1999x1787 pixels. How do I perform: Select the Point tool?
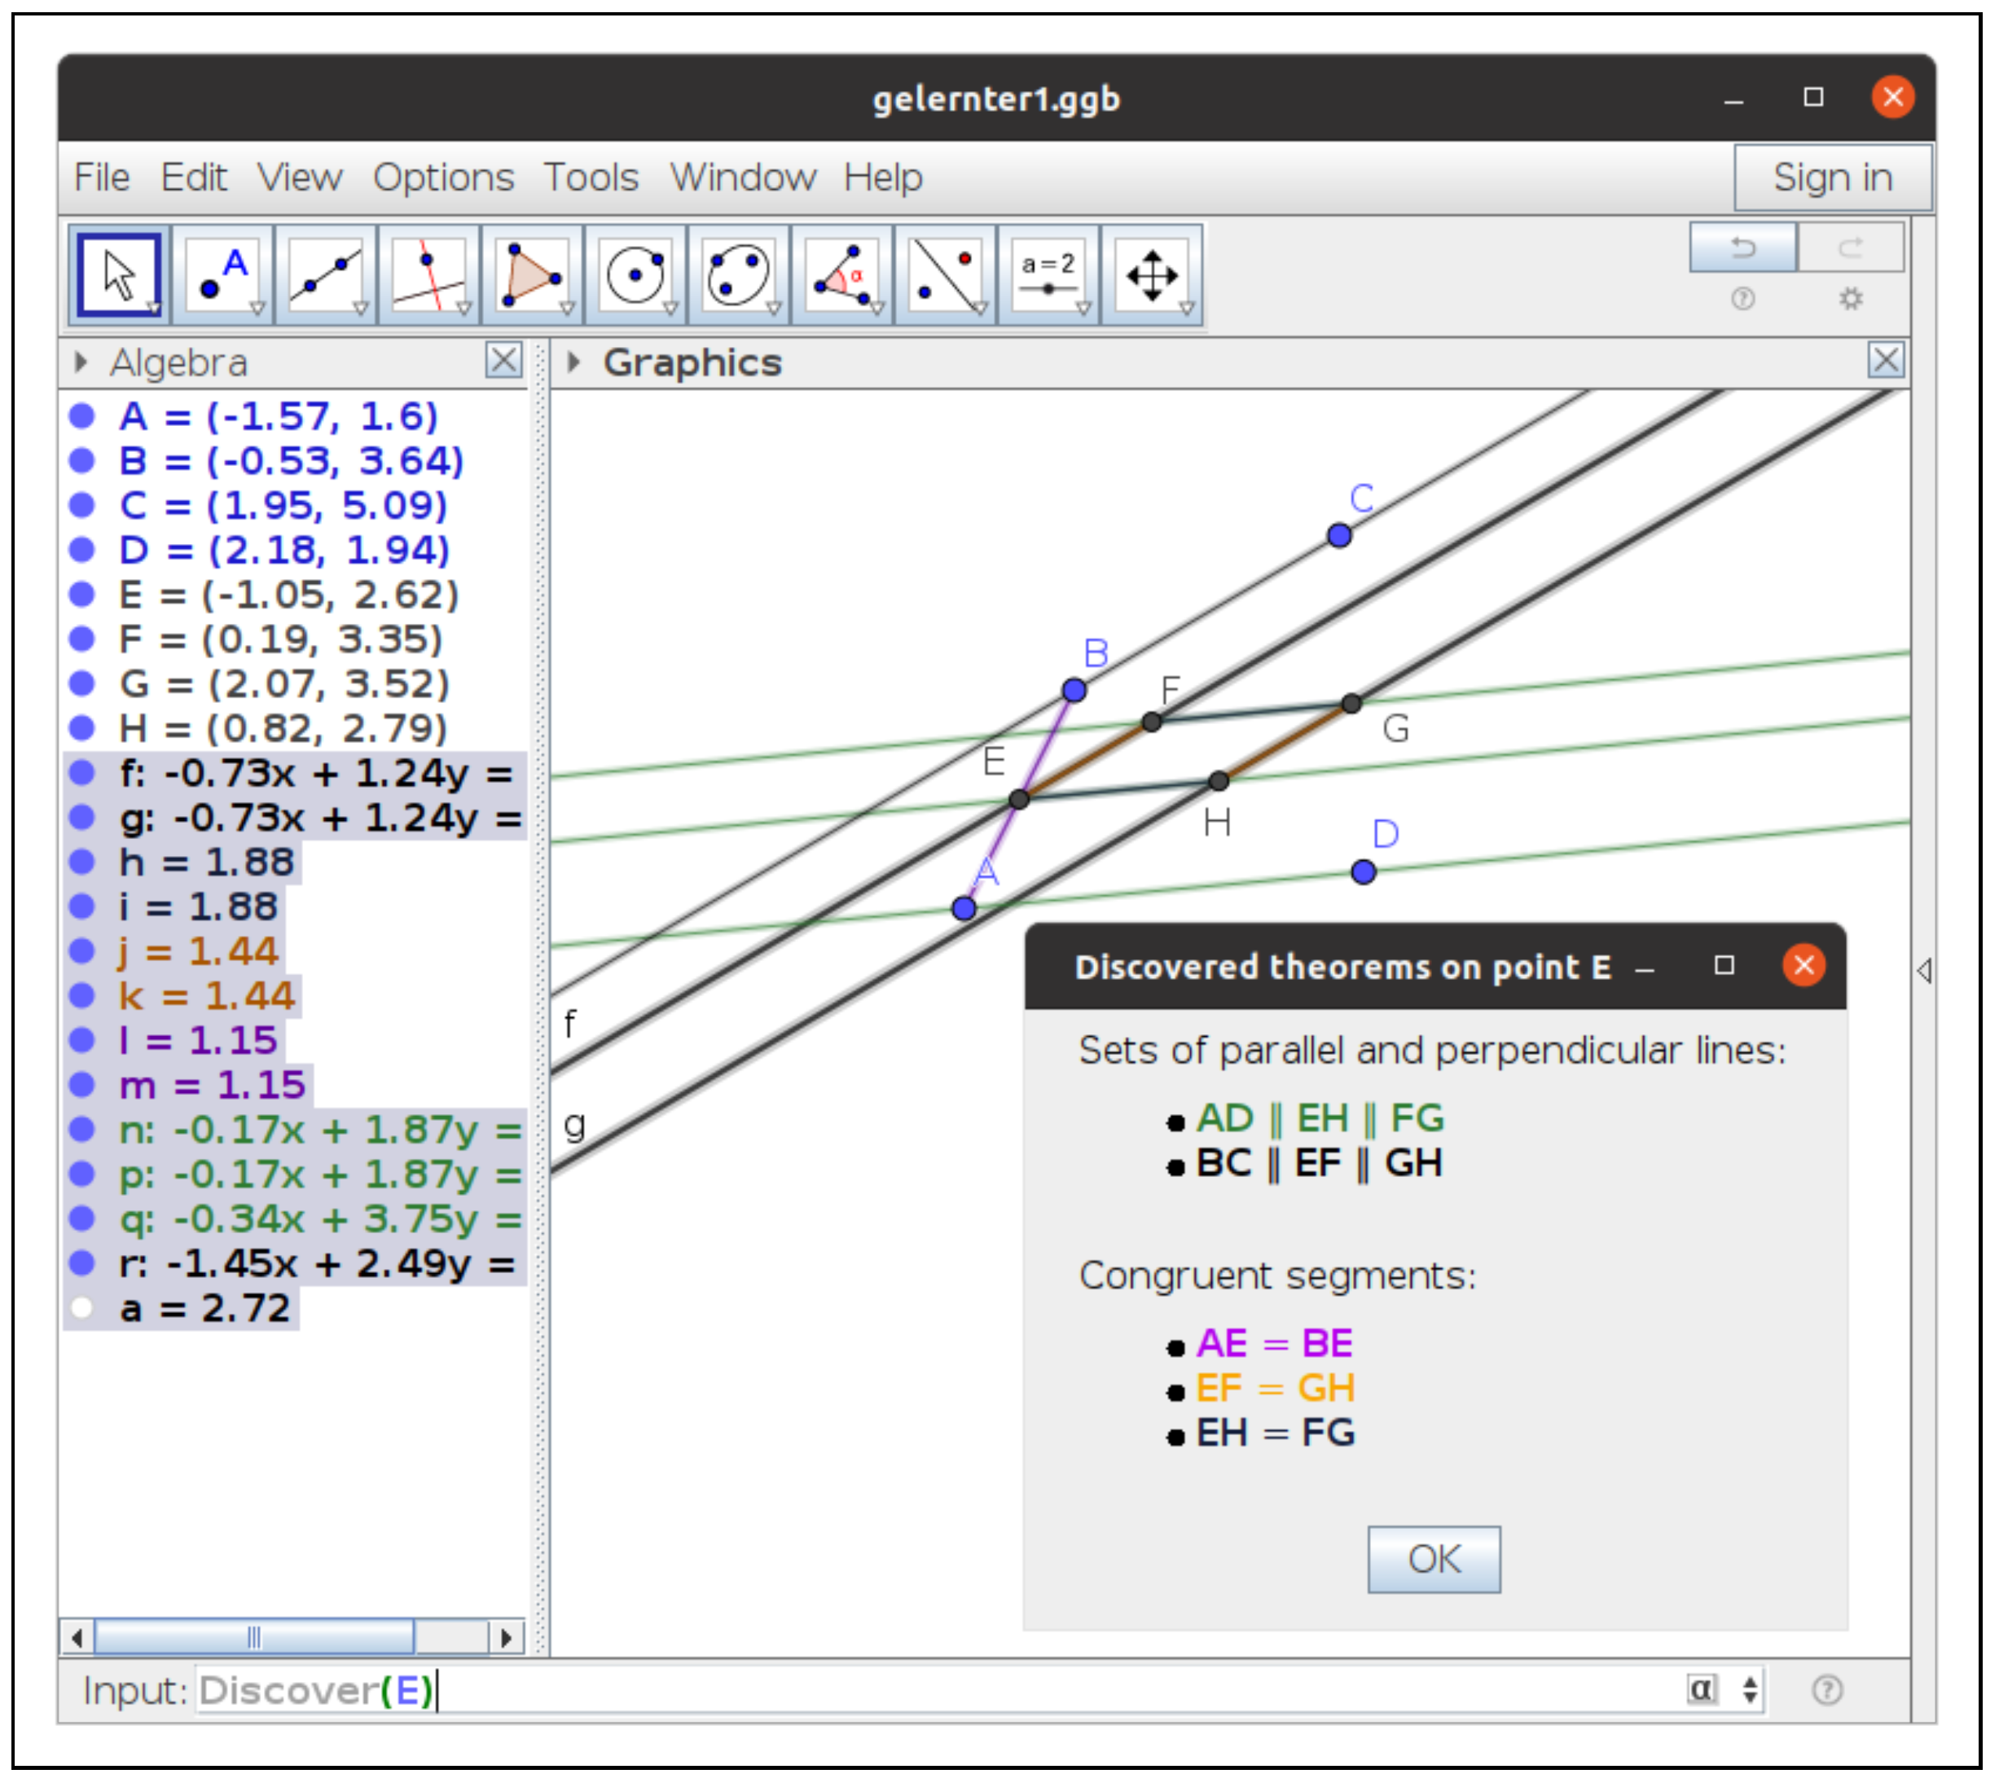[x=223, y=275]
